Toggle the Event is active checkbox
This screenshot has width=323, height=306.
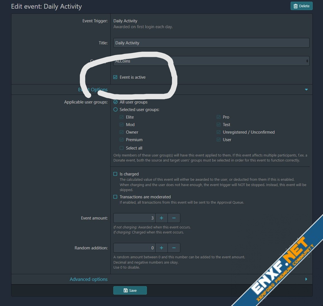pyautogui.click(x=115, y=77)
